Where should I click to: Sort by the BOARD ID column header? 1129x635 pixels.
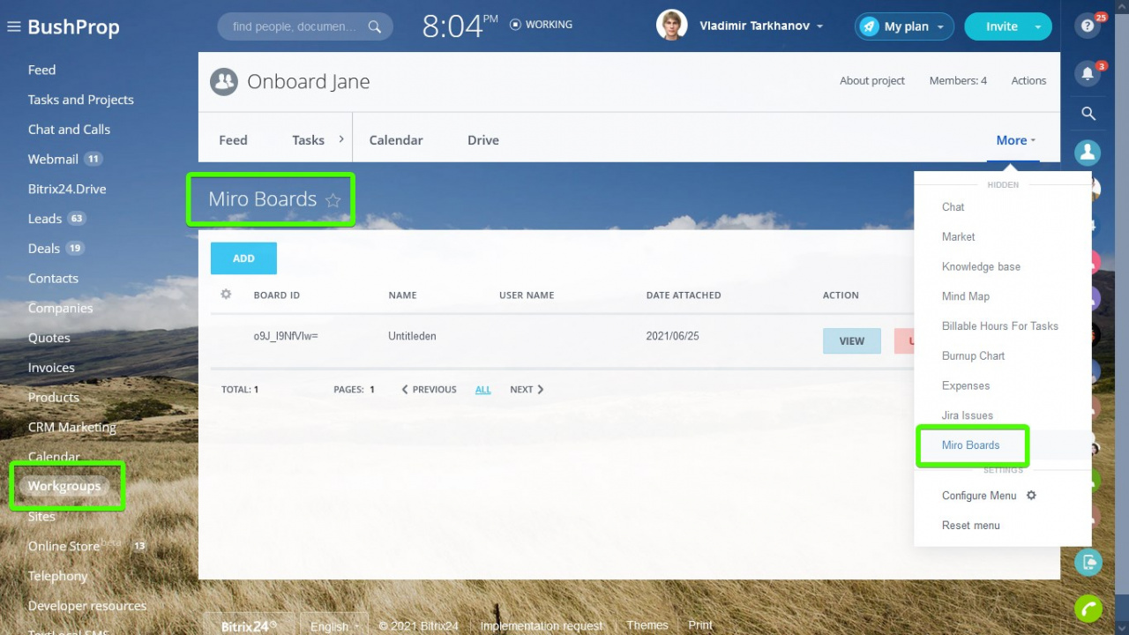(x=277, y=295)
